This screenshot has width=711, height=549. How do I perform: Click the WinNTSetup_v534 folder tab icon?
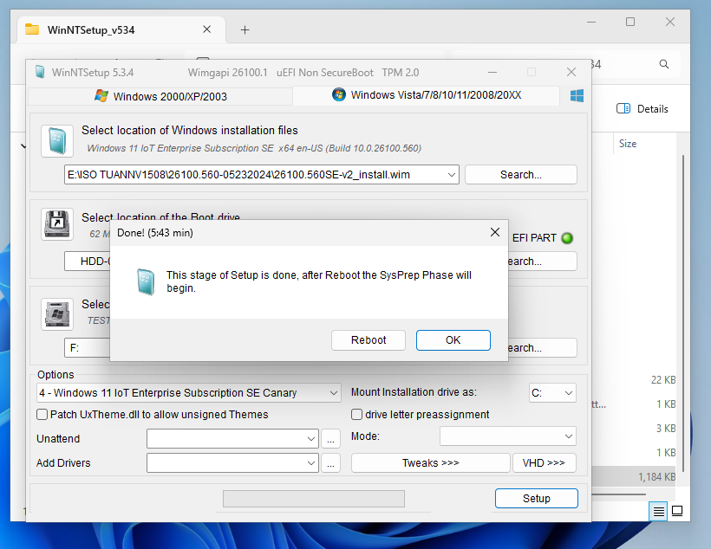[32, 29]
